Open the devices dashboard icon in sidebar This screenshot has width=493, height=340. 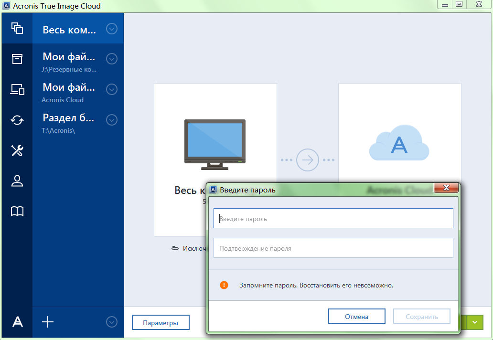tap(17, 89)
